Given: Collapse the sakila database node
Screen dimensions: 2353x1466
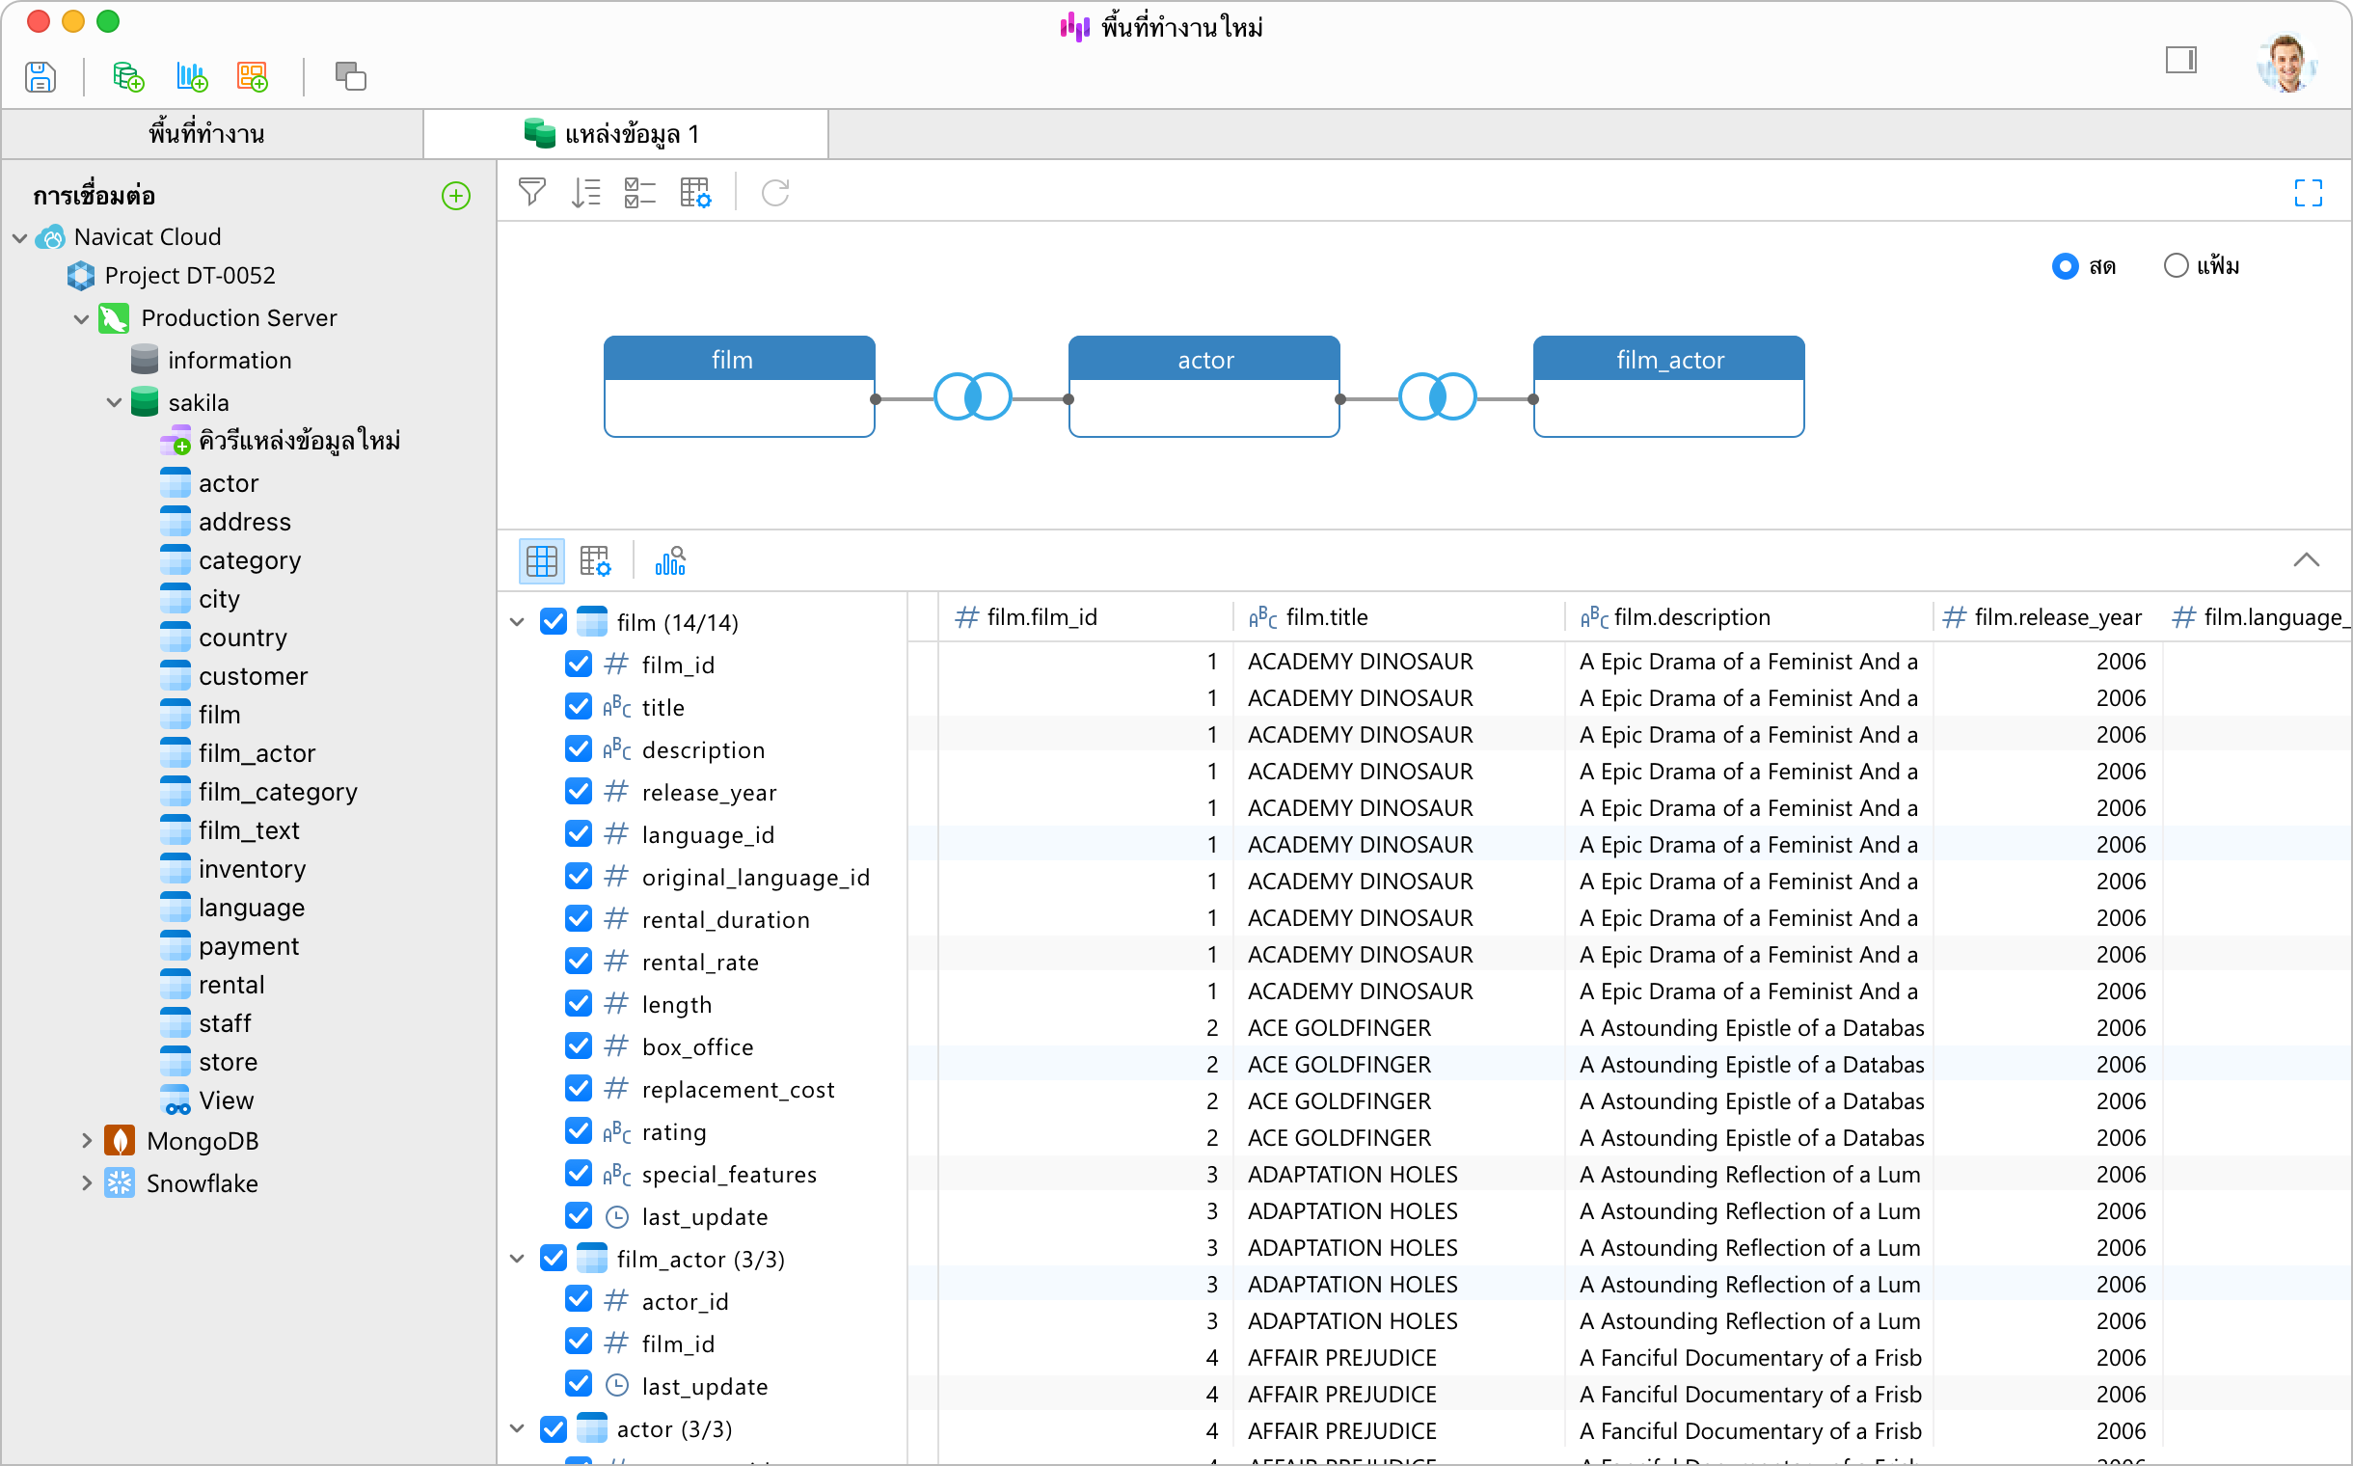Looking at the screenshot, I should [115, 402].
